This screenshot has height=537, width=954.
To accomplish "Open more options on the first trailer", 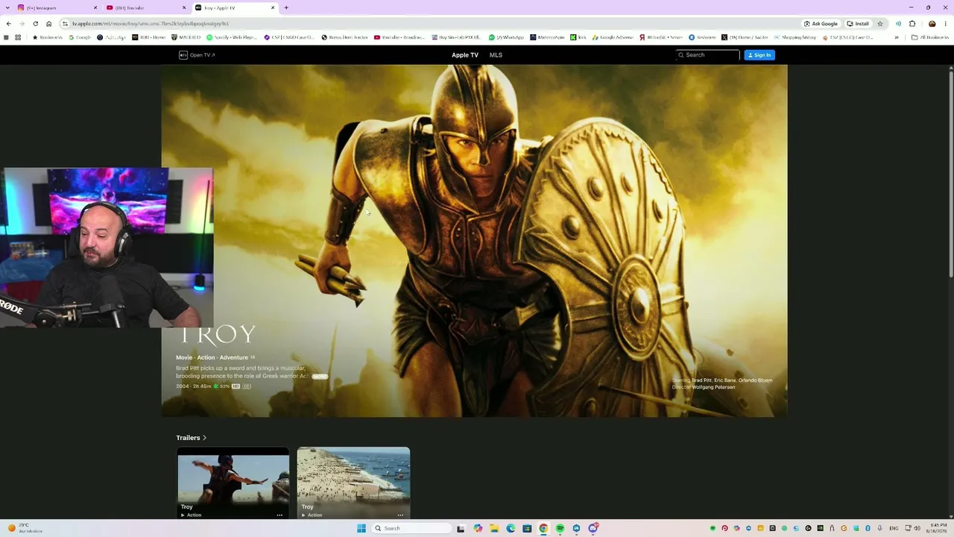I will [279, 515].
